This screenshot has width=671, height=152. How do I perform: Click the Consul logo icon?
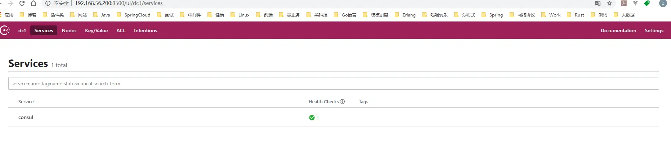(x=5, y=30)
